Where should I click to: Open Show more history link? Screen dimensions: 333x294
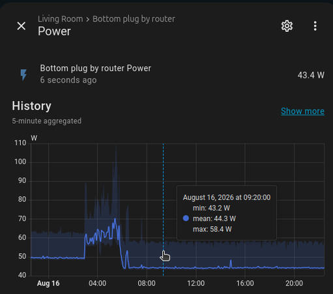pos(302,111)
